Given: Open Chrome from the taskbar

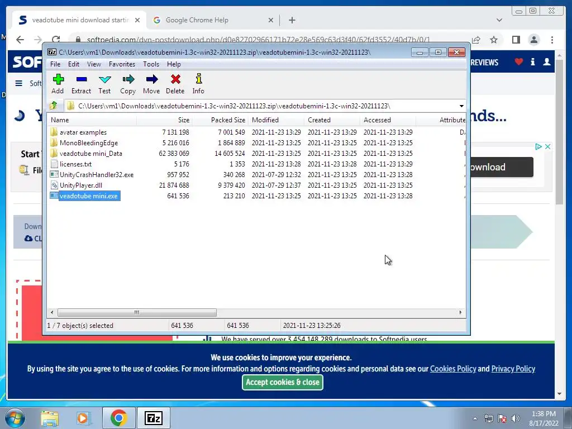Looking at the screenshot, I should (119, 418).
